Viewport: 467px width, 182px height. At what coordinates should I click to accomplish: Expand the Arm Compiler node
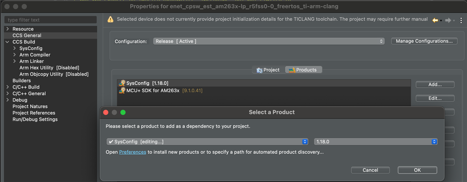(x=15, y=55)
